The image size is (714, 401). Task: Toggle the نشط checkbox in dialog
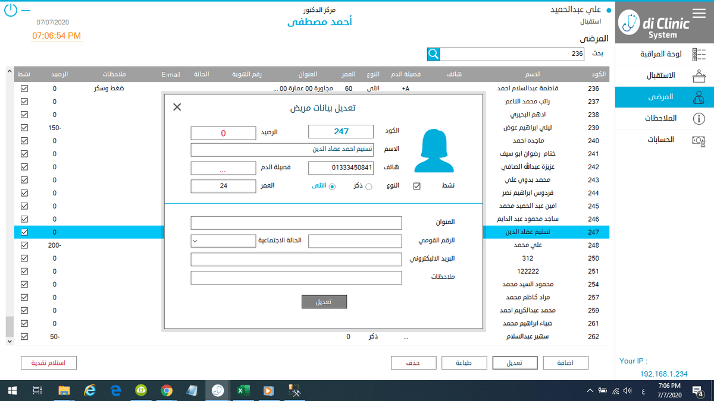[x=416, y=186]
